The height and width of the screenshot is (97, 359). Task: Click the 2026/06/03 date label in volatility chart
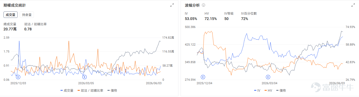(337, 83)
